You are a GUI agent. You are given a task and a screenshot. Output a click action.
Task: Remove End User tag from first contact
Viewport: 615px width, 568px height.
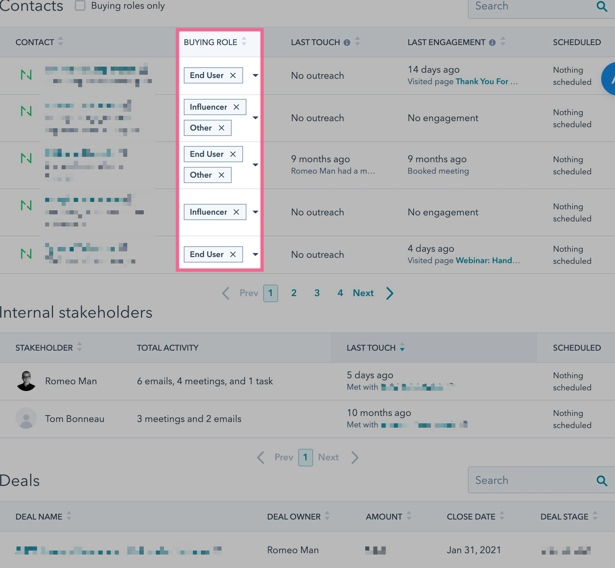pyautogui.click(x=233, y=75)
